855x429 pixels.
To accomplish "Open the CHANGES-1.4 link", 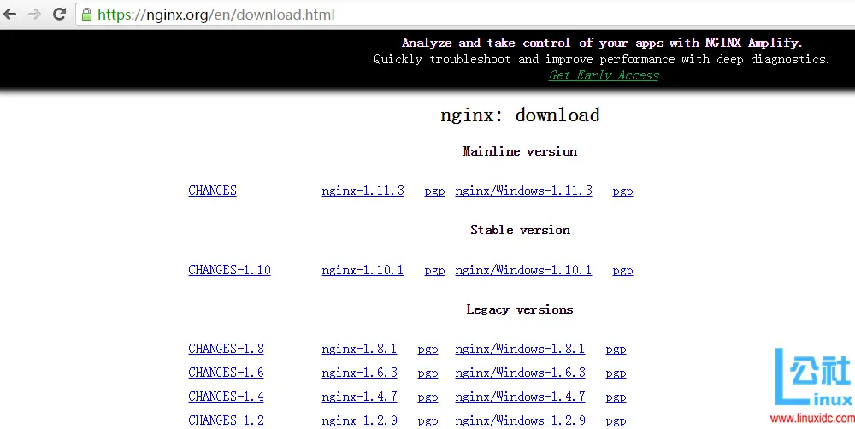I will pos(226,397).
